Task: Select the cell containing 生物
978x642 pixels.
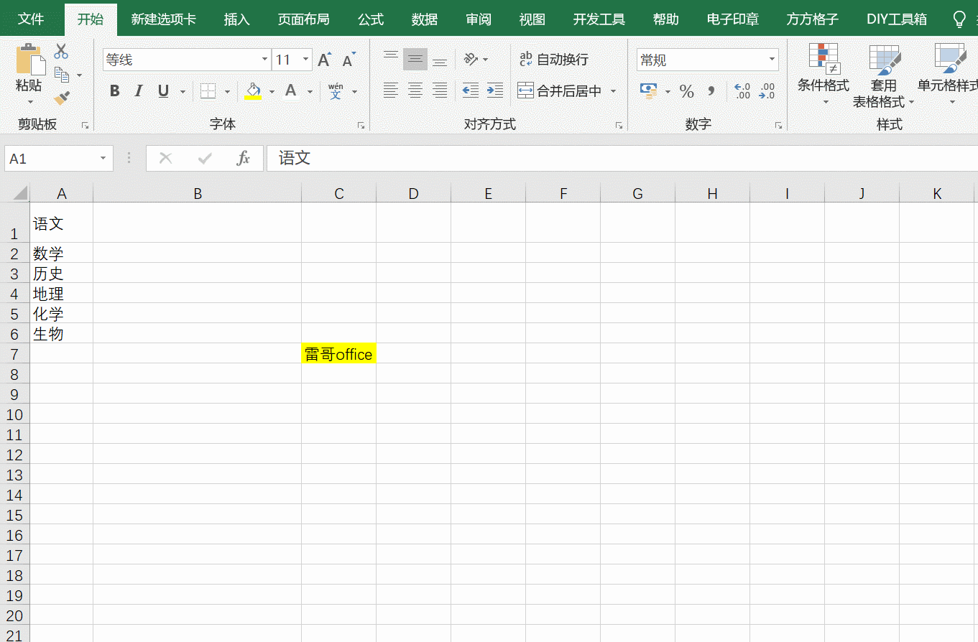Action: pos(62,333)
